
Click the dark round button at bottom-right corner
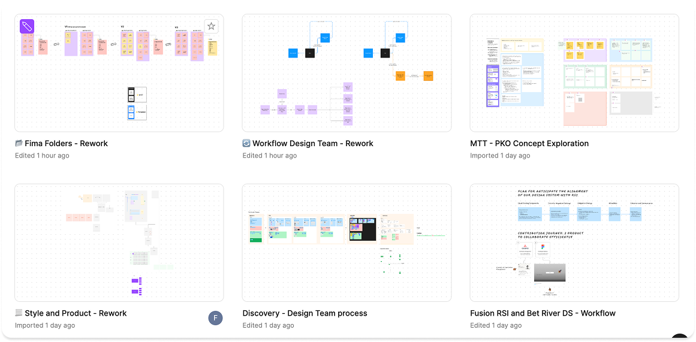[679, 338]
